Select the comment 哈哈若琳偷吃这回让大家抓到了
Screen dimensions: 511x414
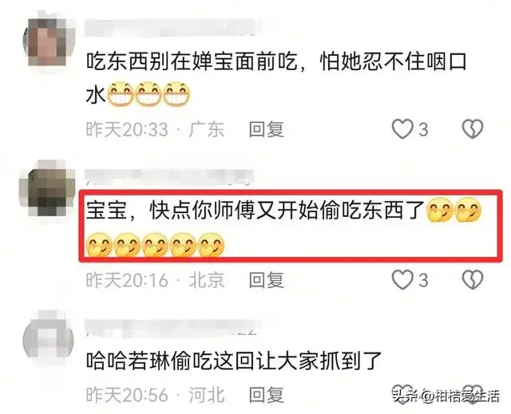[x=234, y=361]
